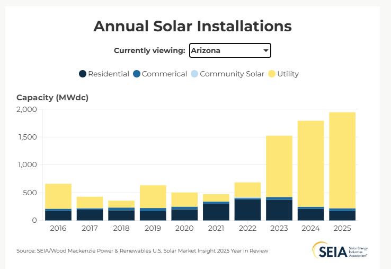Viewport: 391px width, 269px height.
Task: Click the 1,000 y-axis value
Action: 28,165
